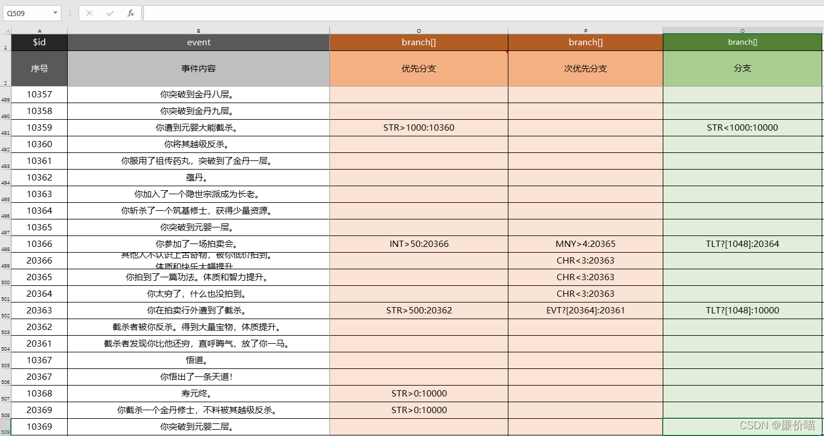Click the Cancel (X) formula bar icon

pyautogui.click(x=90, y=13)
